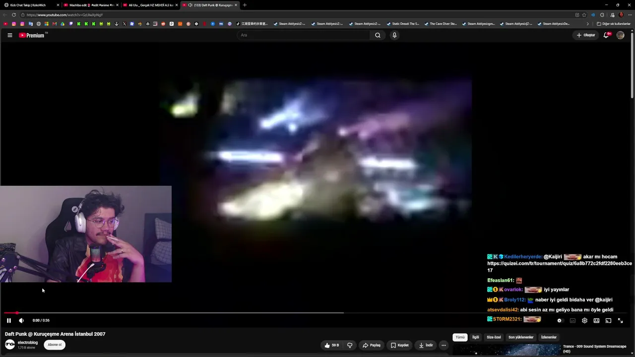Focus the YouTube search box
Image resolution: width=635 pixels, height=357 pixels.
click(304, 35)
